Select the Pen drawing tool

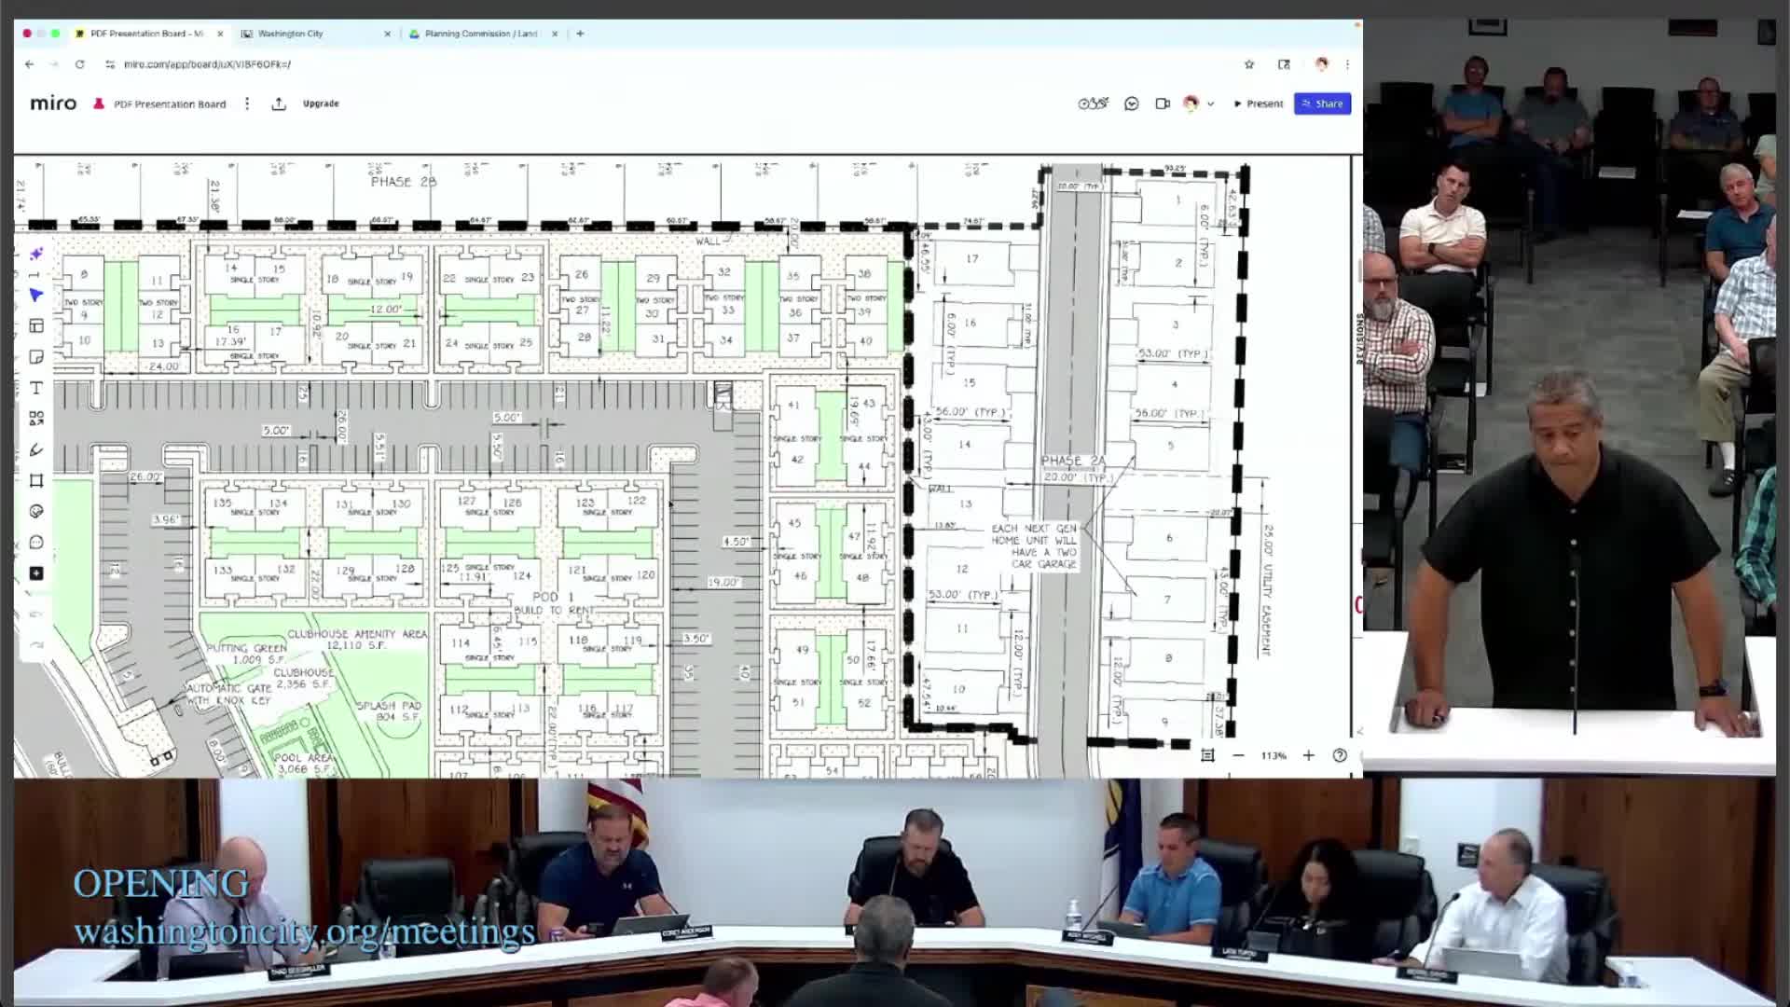(x=36, y=449)
